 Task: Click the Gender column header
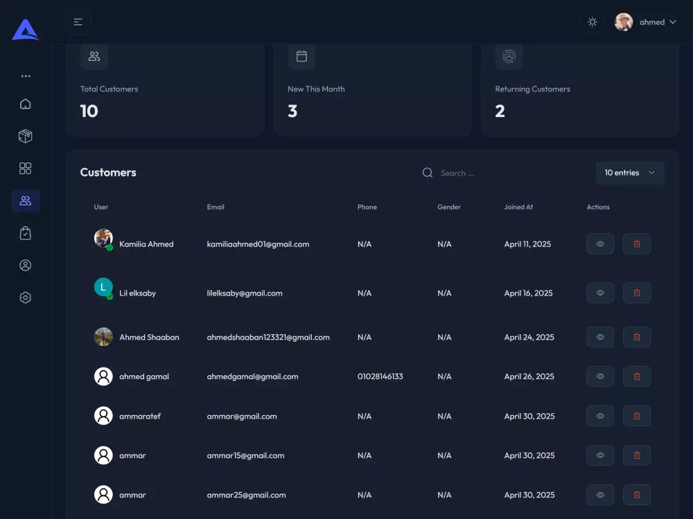click(449, 207)
